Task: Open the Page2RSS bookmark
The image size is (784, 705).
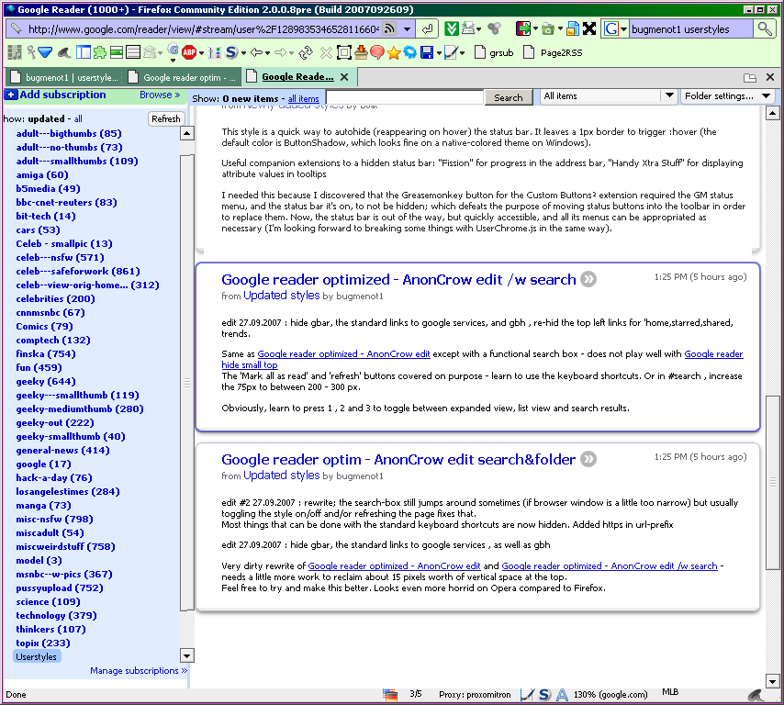Action: (x=553, y=52)
